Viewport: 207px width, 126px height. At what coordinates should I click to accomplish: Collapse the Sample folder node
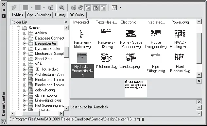click(x=19, y=28)
